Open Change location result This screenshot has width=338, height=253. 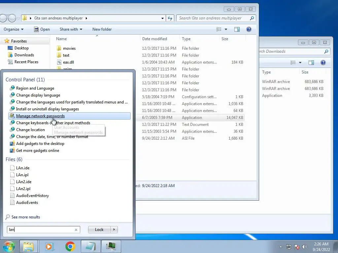pos(30,130)
